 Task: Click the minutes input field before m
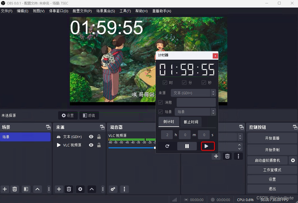click(x=185, y=135)
